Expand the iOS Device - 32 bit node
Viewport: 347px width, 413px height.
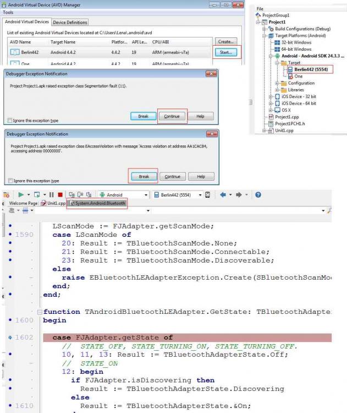271,97
